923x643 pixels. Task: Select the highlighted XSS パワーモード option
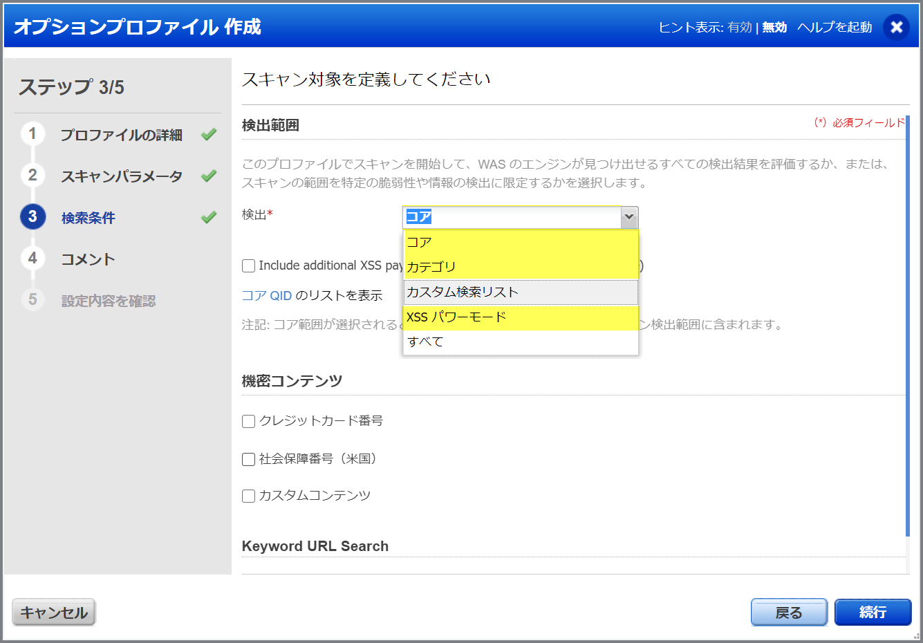coord(457,316)
